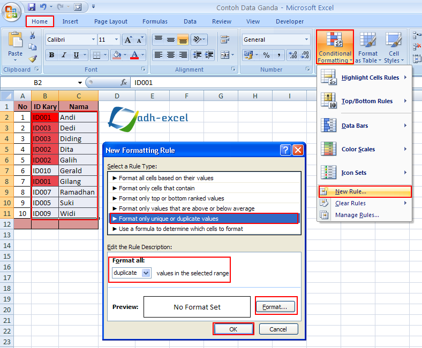This screenshot has height=348, width=422.
Task: Center text horizontally
Action: click(x=171, y=55)
